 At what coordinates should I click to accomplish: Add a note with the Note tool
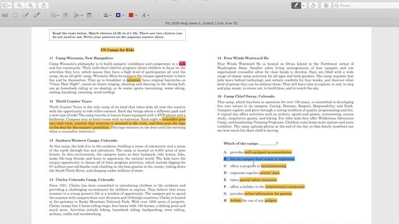(89, 15)
